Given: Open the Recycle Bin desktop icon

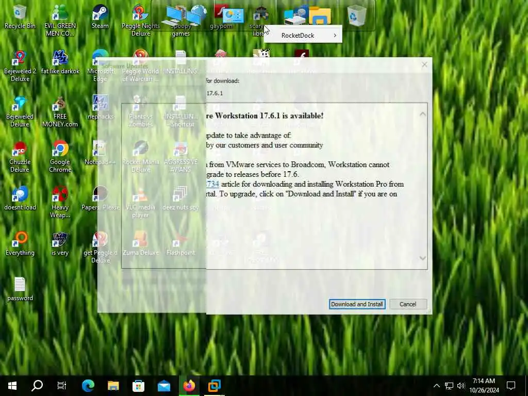Looking at the screenshot, I should pyautogui.click(x=20, y=17).
